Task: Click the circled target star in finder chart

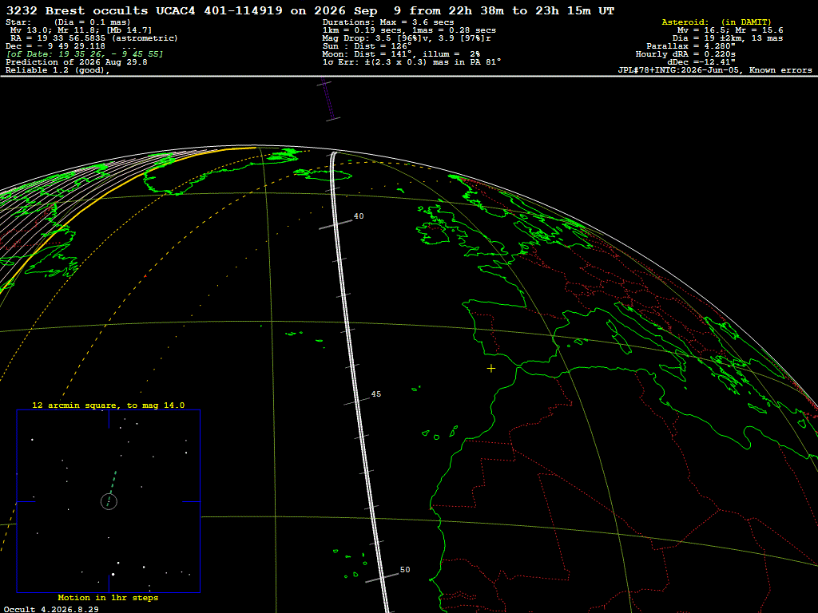Action: click(x=109, y=501)
